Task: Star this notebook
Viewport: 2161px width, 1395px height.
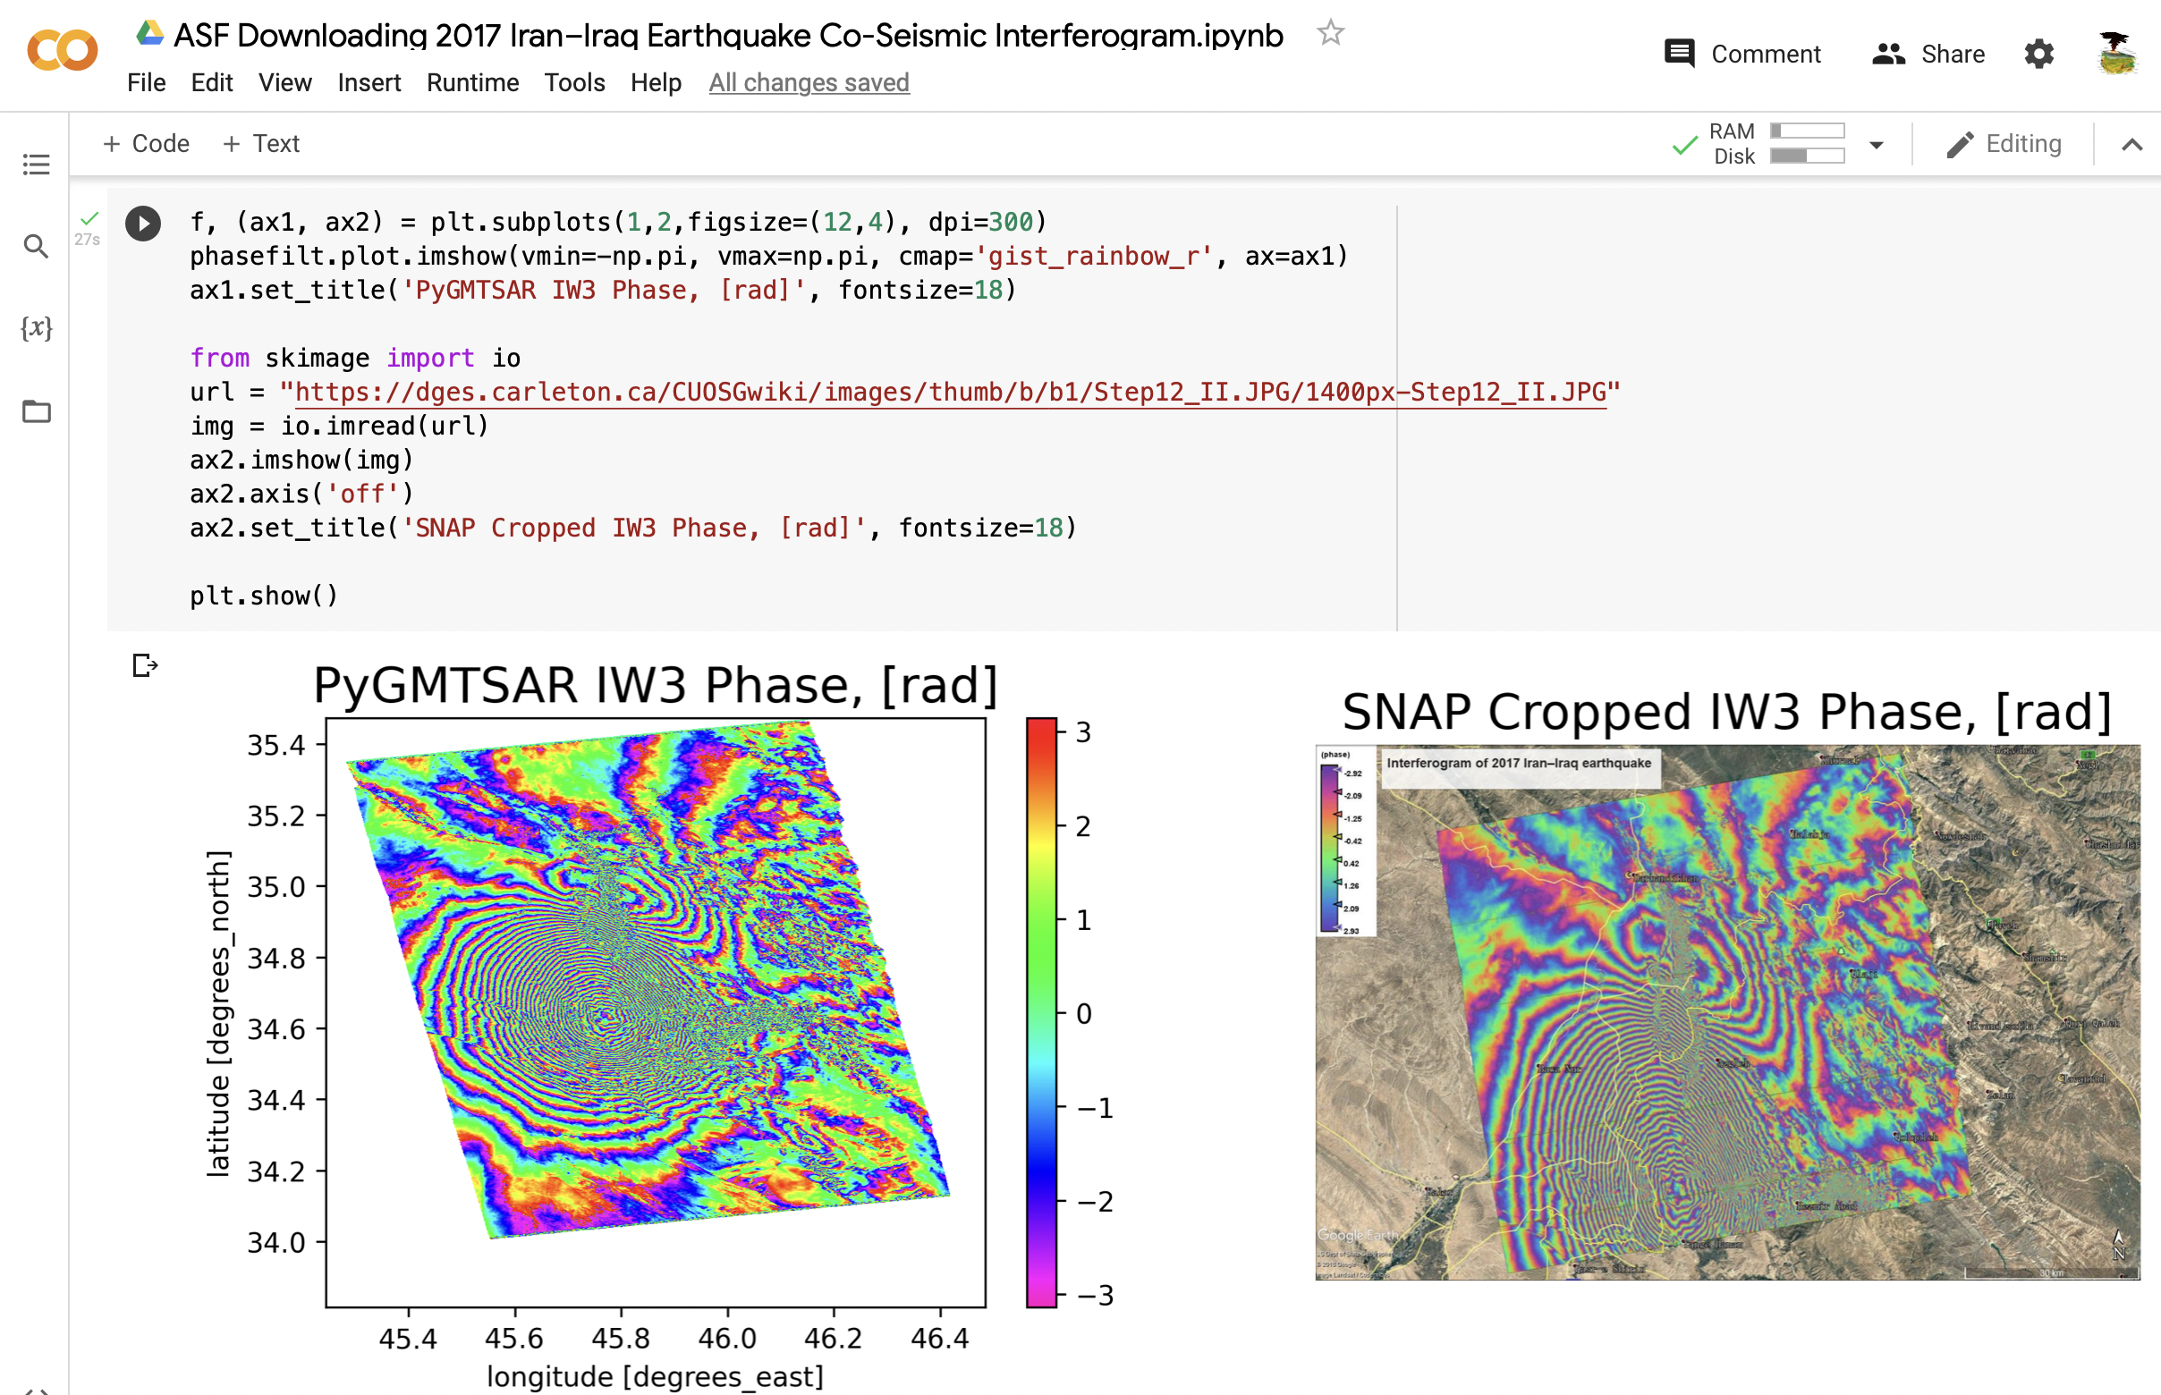Action: click(x=1330, y=34)
